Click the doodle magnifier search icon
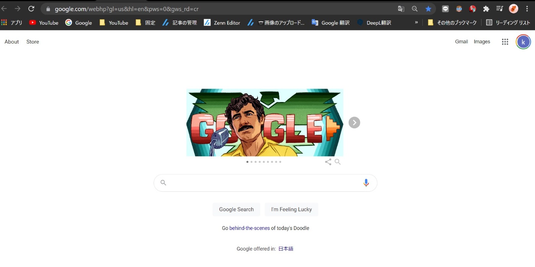 click(337, 162)
